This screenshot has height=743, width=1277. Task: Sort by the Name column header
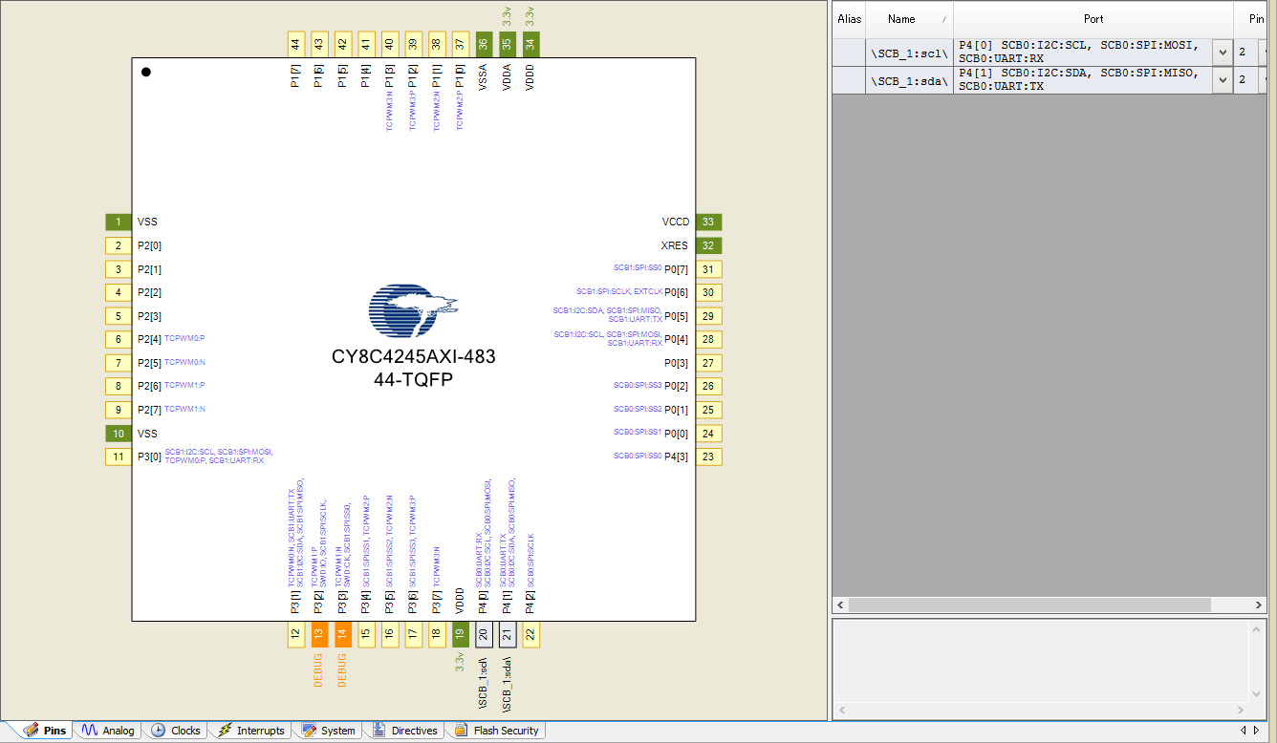pyautogui.click(x=909, y=19)
